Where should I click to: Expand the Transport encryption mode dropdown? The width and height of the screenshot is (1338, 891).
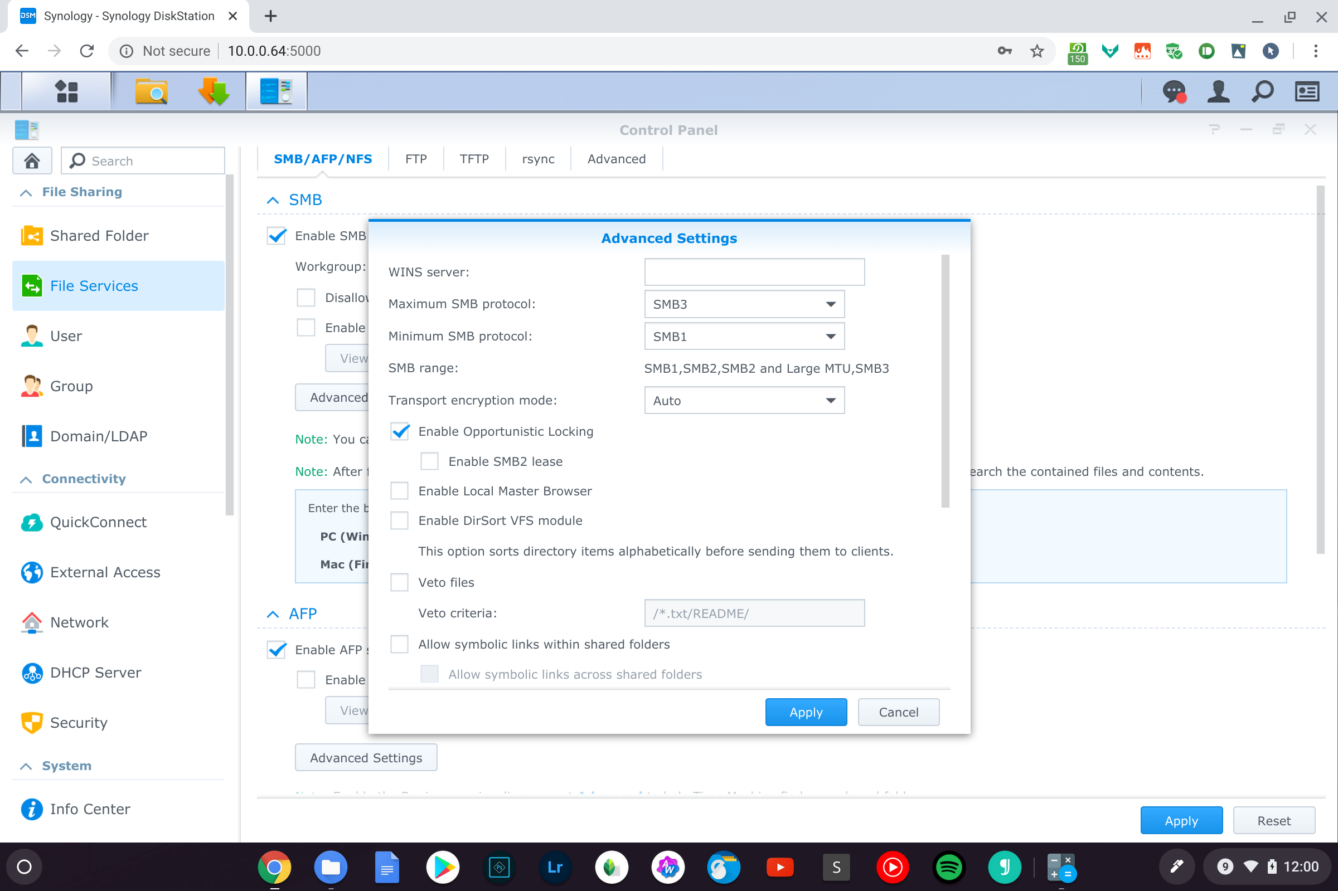744,401
